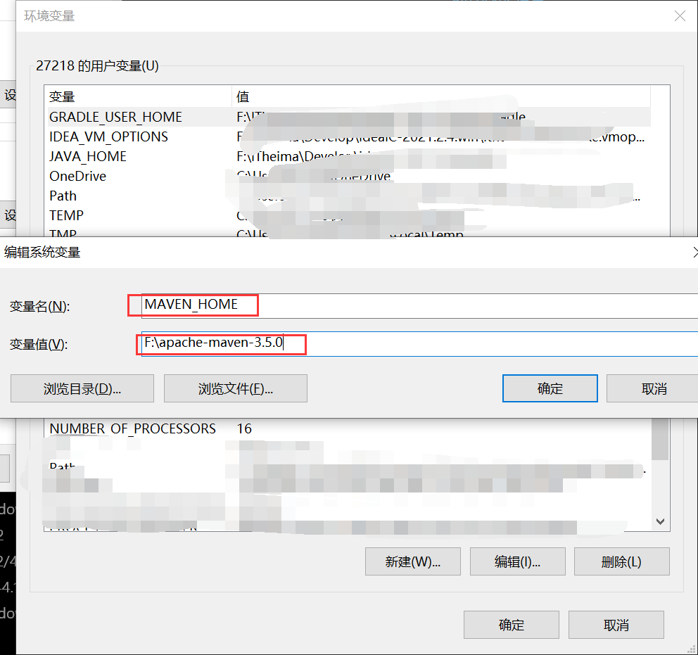Click the variable value field with F:\apache-maven-3.5.0
The image size is (698, 655).
[419, 344]
